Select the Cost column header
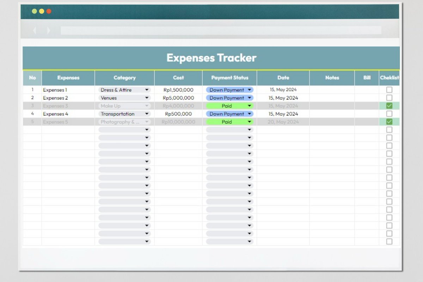423x282 pixels. click(178, 78)
